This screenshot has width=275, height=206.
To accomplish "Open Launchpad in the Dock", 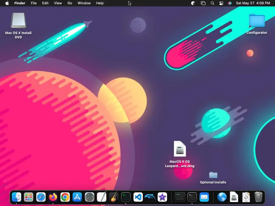I will (x=28, y=197).
